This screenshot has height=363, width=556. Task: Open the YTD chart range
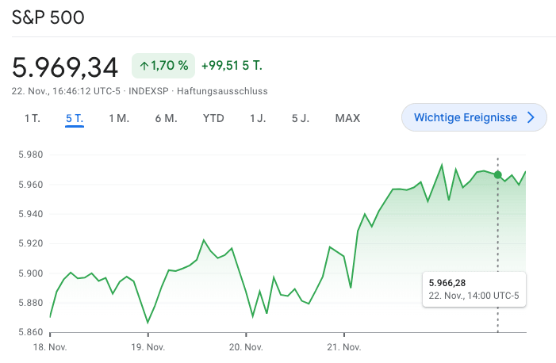coord(213,118)
